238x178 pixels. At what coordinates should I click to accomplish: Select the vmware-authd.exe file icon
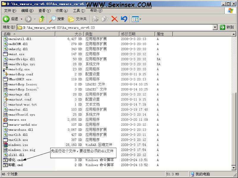[5, 125]
